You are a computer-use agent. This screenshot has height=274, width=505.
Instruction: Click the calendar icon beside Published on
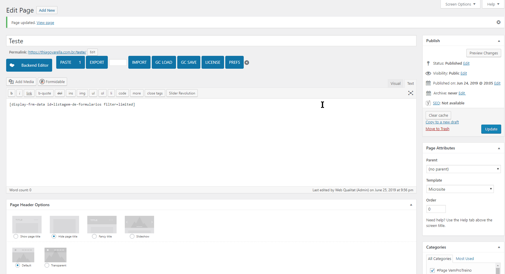tap(428, 83)
